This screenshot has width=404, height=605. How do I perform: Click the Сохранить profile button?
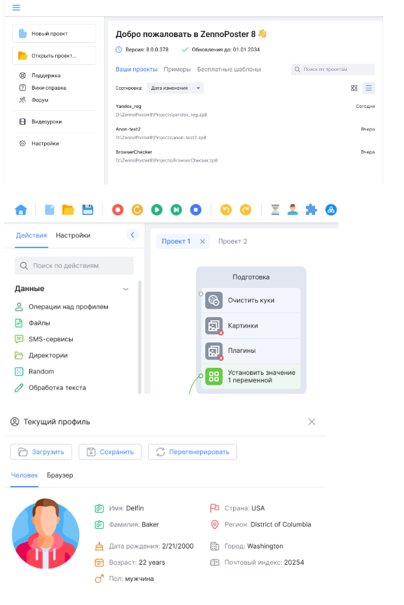110,452
